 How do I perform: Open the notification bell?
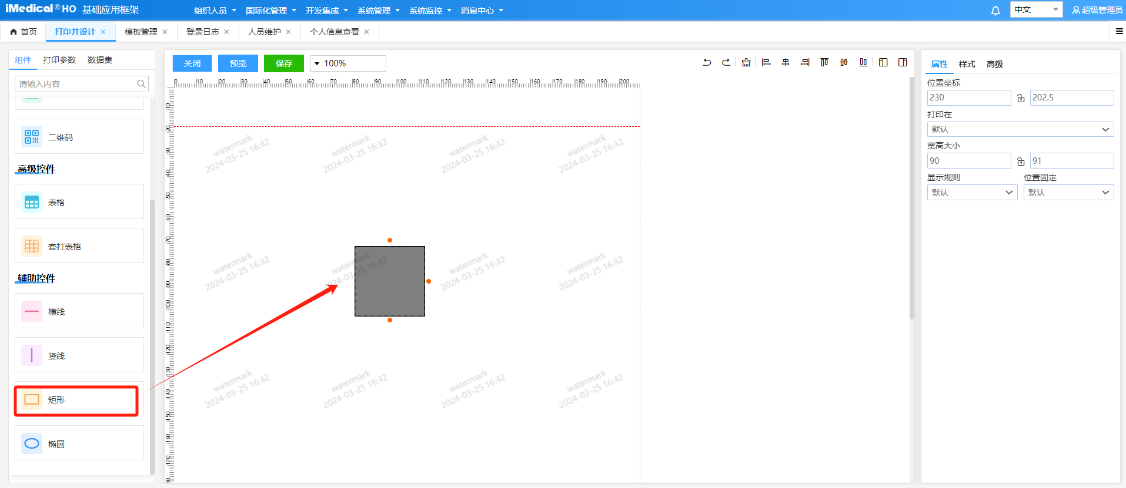pyautogui.click(x=995, y=11)
